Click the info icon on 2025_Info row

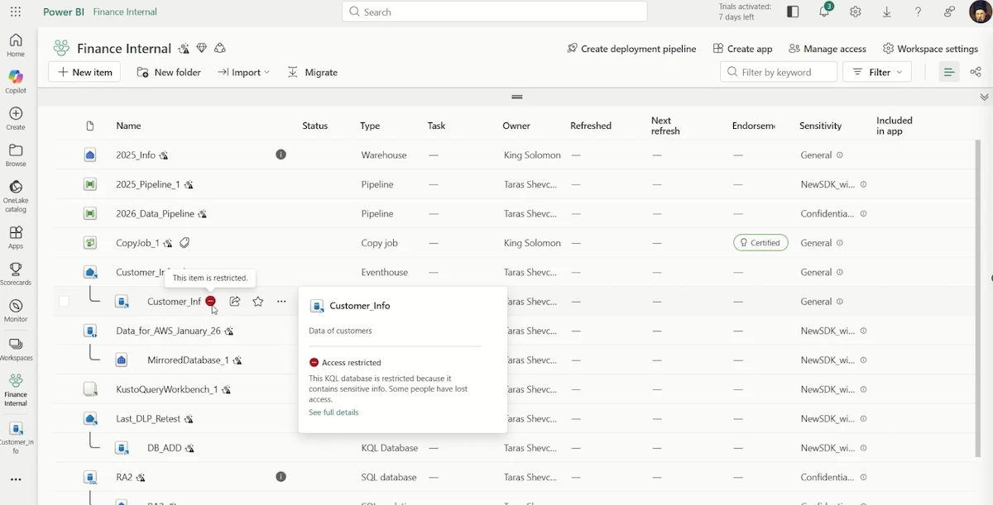coord(281,155)
